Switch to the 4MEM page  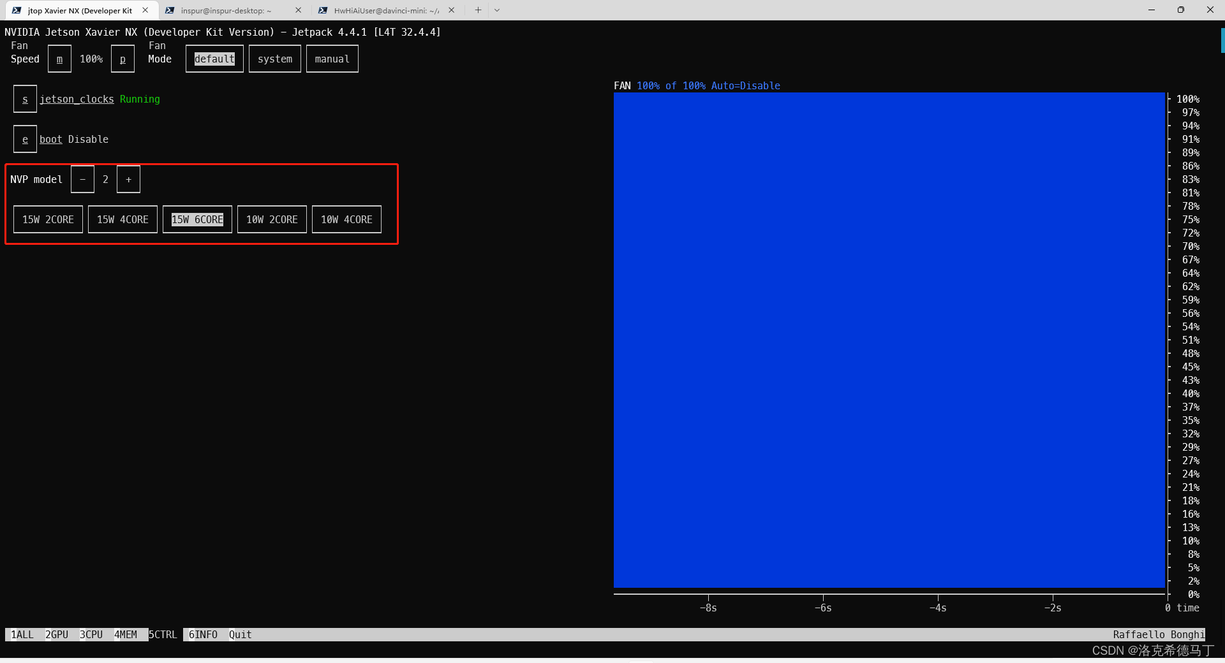pos(126,635)
